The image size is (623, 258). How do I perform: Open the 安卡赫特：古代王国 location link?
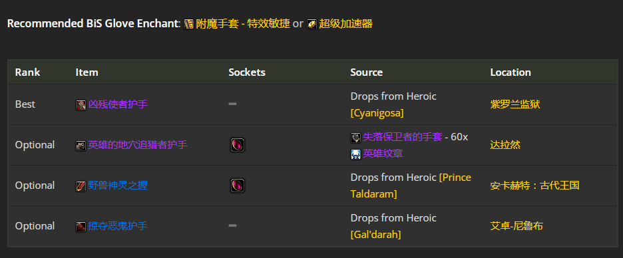pyautogui.click(x=534, y=186)
